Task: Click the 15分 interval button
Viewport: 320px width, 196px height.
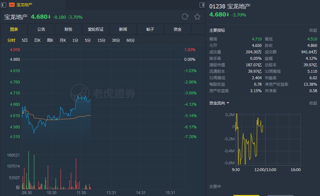Action: (101, 40)
